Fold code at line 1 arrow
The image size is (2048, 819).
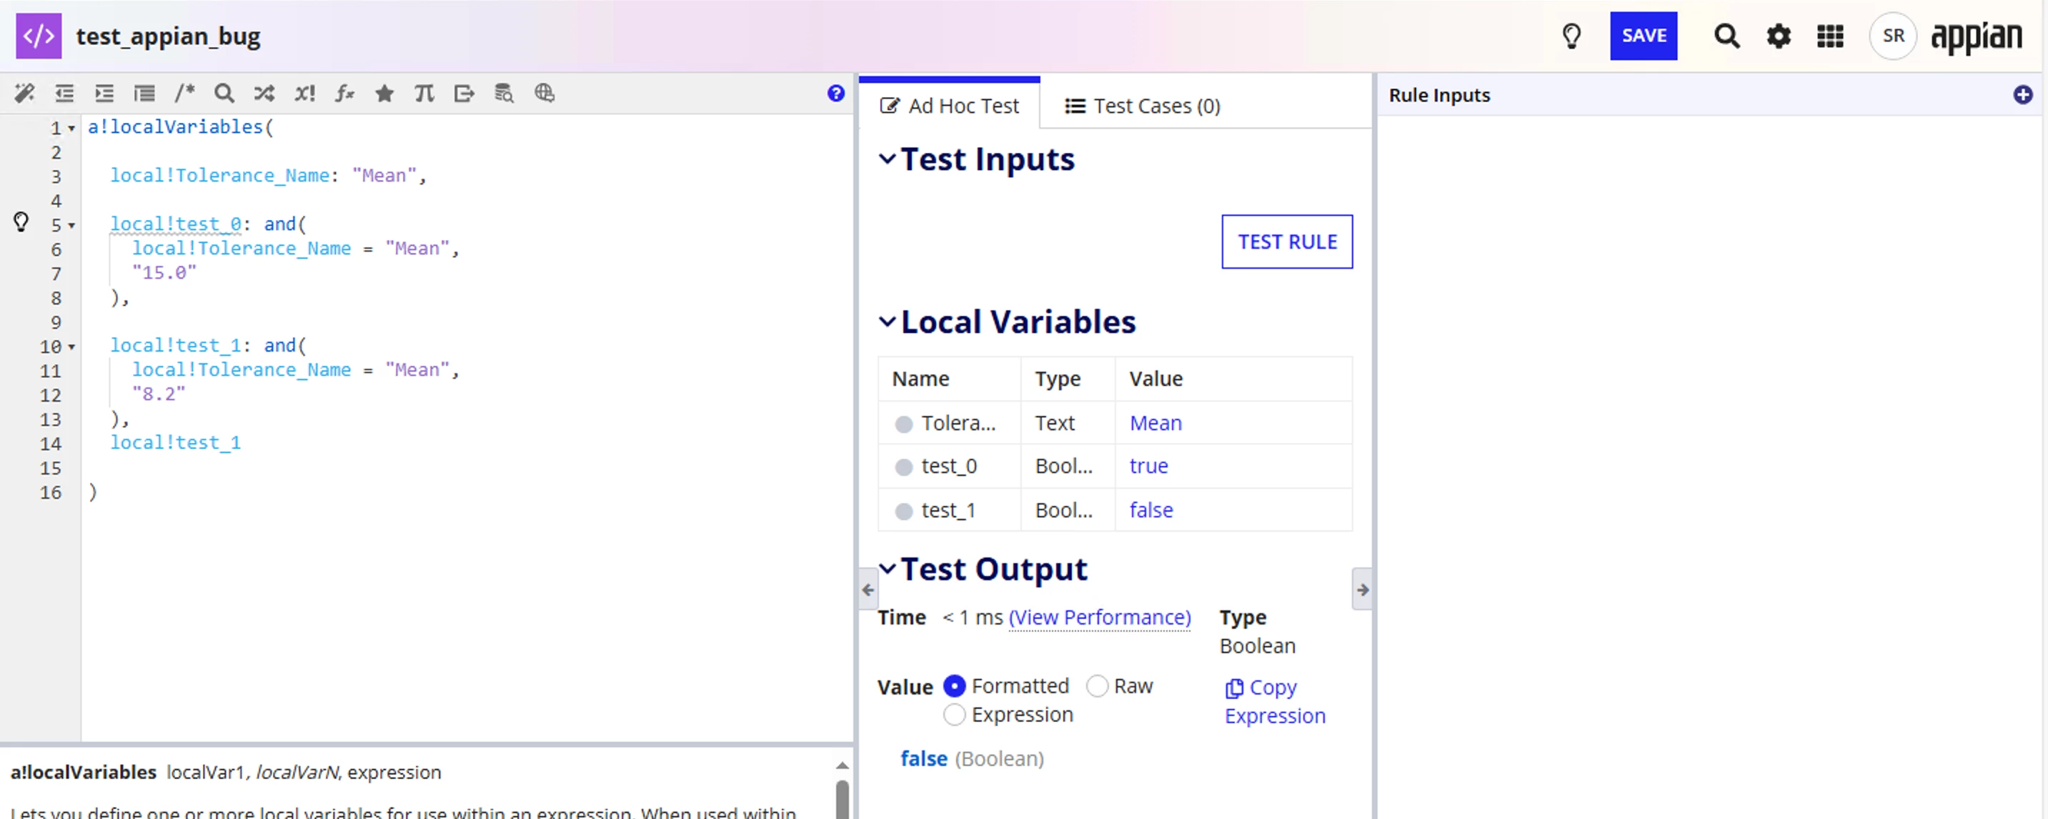[71, 129]
